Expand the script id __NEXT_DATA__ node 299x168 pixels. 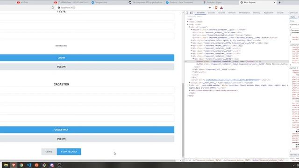click(x=190, y=83)
